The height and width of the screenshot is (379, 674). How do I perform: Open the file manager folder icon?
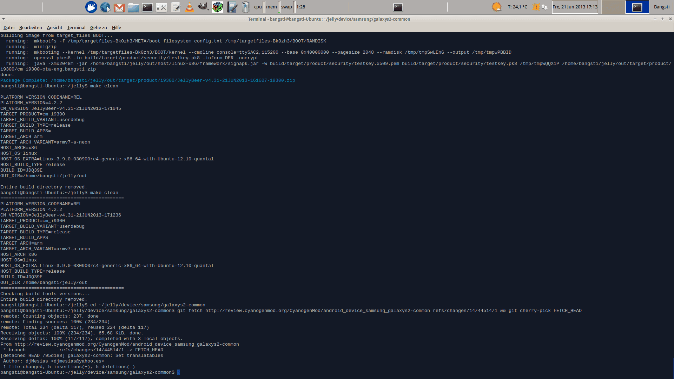pos(133,7)
